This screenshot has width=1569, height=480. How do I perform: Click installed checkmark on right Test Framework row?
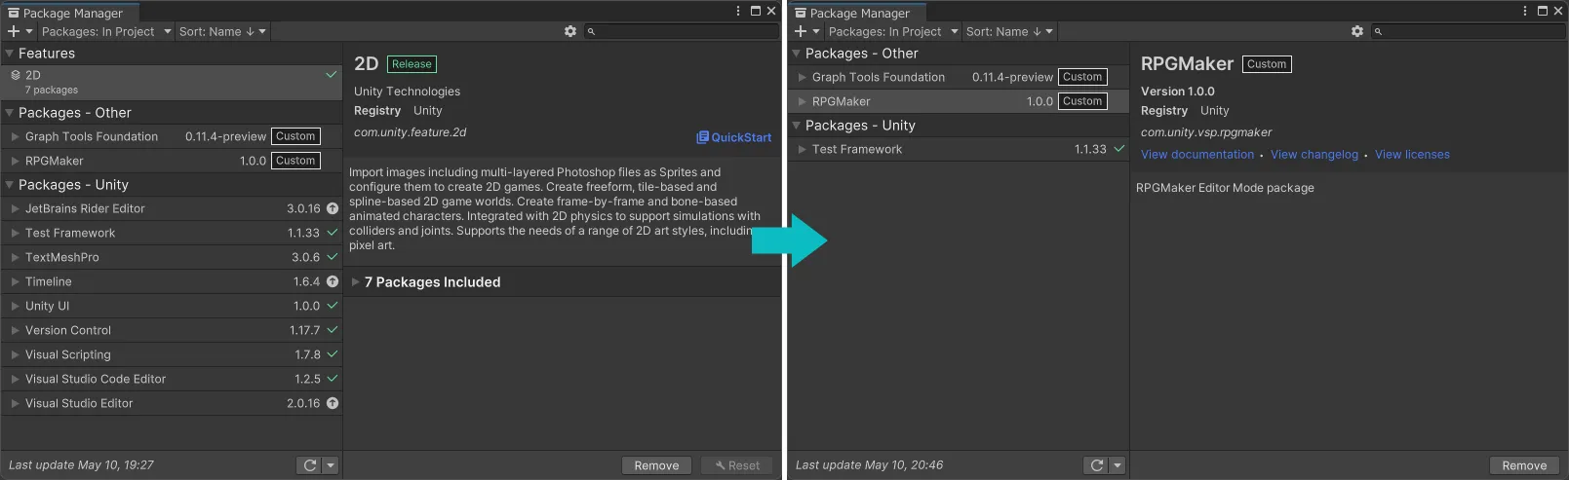tap(1119, 149)
